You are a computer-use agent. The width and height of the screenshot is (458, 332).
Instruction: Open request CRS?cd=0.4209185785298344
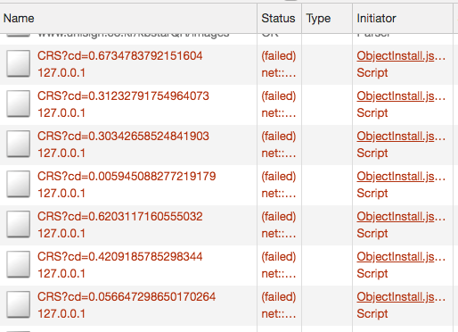(x=120, y=257)
